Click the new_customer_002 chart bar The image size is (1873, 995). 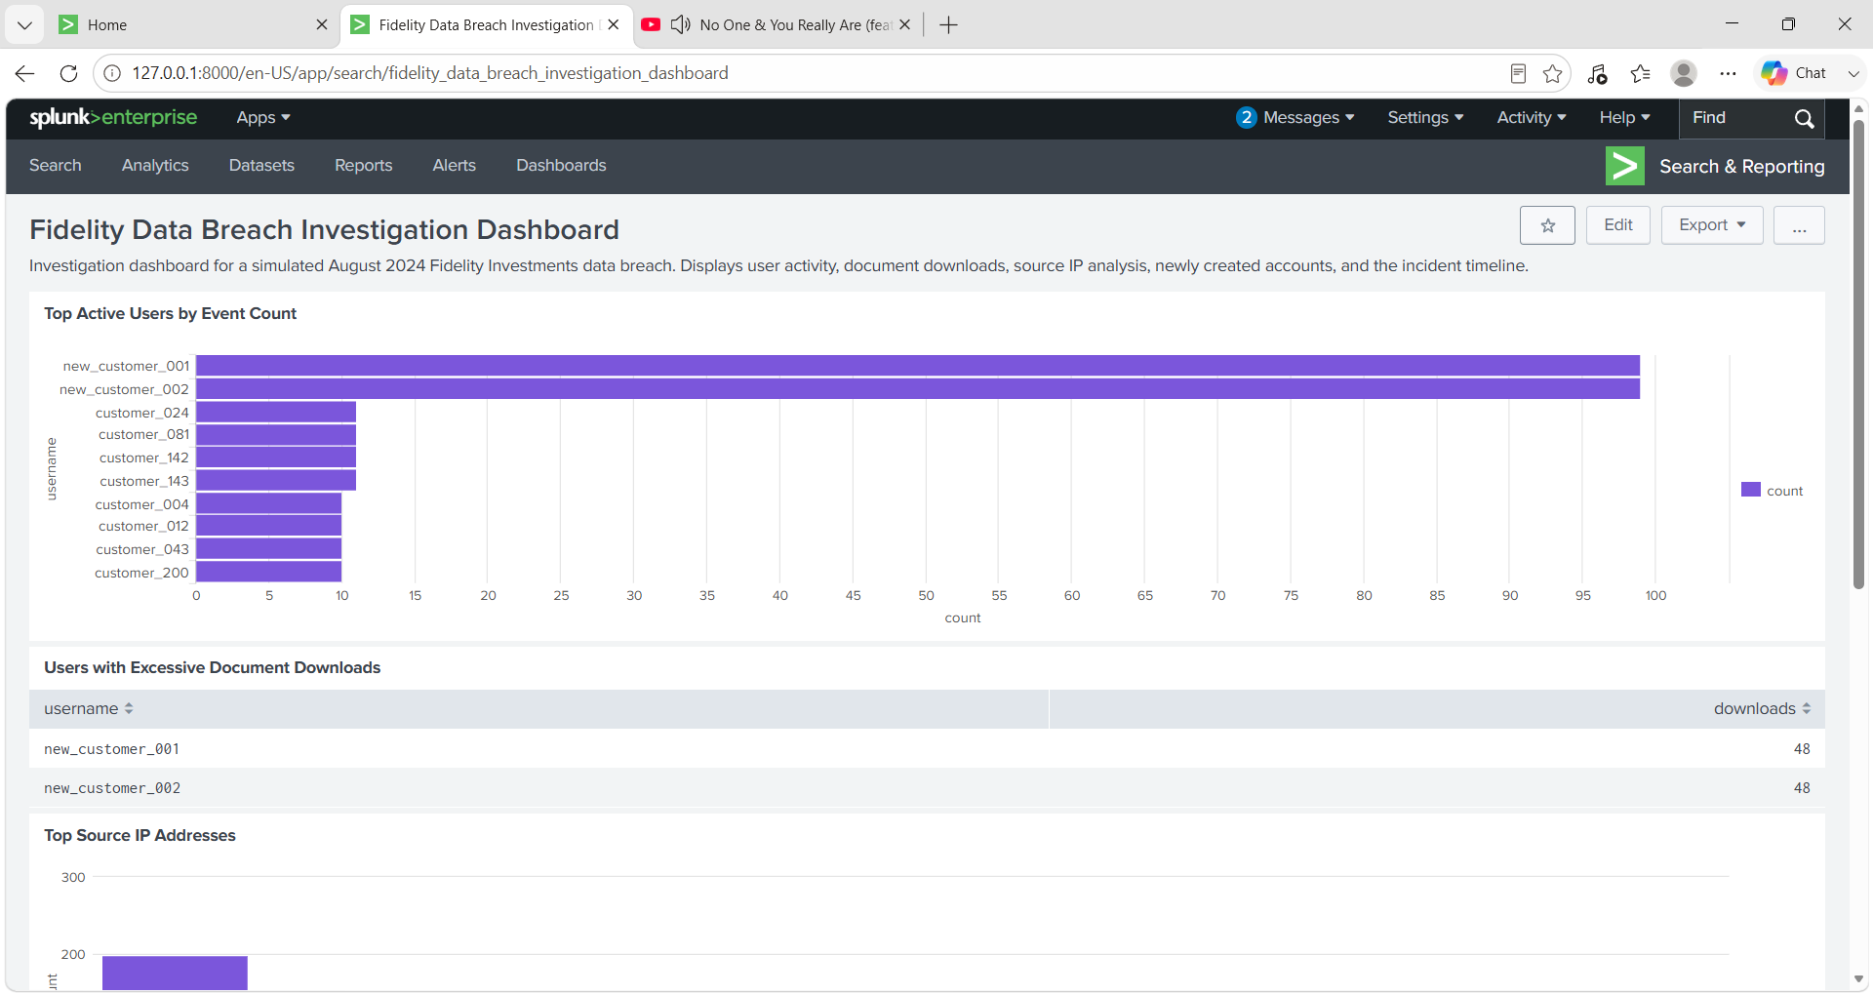[918, 388]
